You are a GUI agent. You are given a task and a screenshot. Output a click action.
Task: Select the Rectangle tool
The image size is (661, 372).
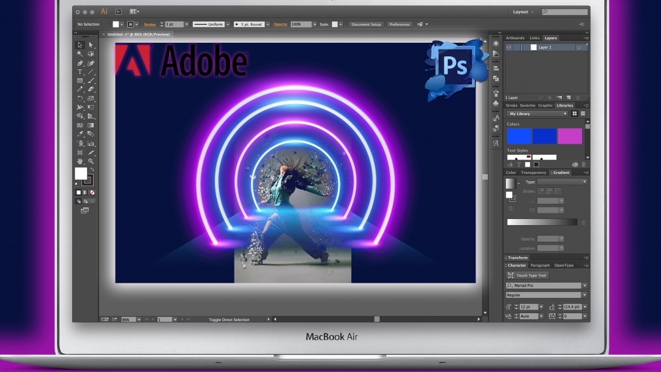[80, 81]
